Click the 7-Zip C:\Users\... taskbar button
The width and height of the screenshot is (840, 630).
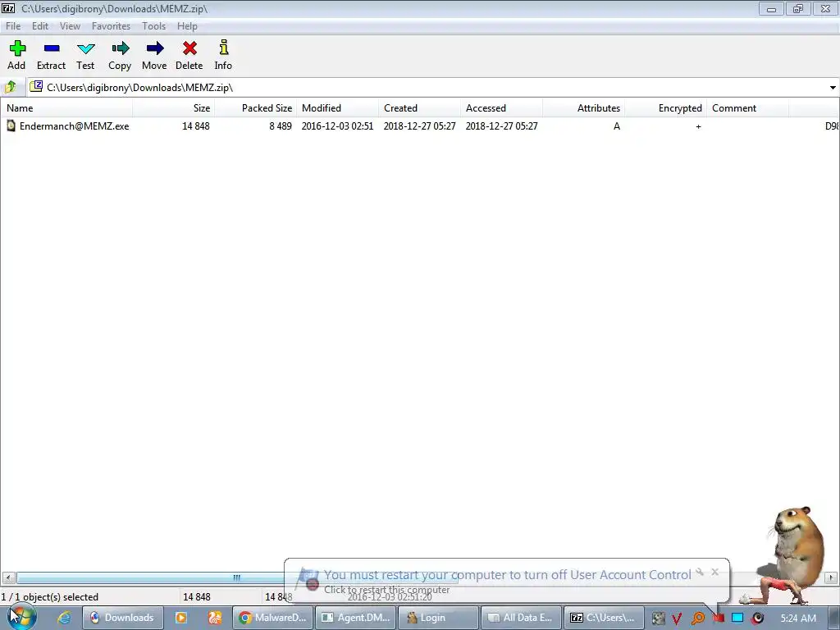pos(604,618)
